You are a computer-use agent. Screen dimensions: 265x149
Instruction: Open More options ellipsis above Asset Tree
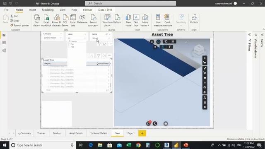(x=109, y=56)
